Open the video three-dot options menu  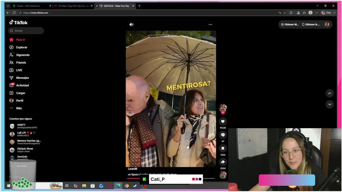[x=210, y=25]
